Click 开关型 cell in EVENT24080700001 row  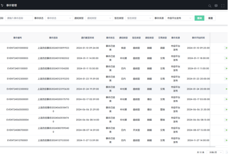click(x=136, y=130)
